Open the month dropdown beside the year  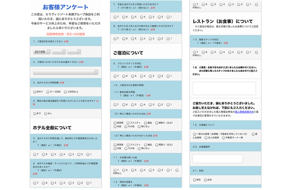(x=58, y=51)
